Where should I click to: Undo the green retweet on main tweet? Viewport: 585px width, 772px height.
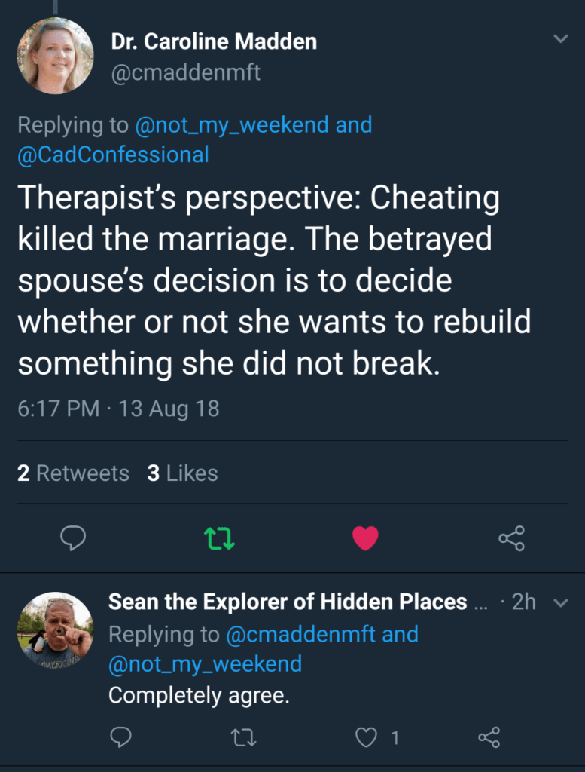[x=219, y=538]
